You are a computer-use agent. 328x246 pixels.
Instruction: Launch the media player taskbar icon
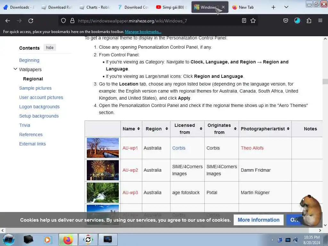click(x=47, y=240)
